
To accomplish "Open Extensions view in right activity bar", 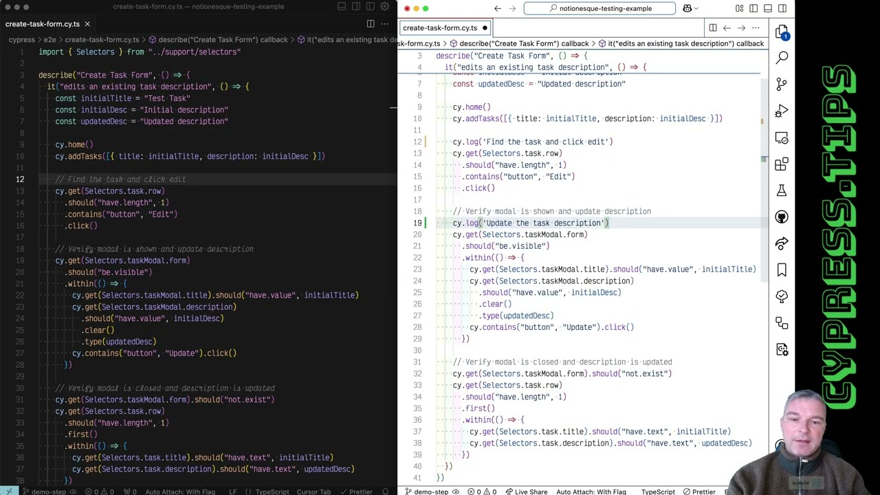I will (x=782, y=164).
